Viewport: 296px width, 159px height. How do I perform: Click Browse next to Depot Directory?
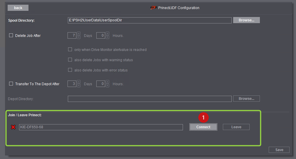pyautogui.click(x=246, y=99)
